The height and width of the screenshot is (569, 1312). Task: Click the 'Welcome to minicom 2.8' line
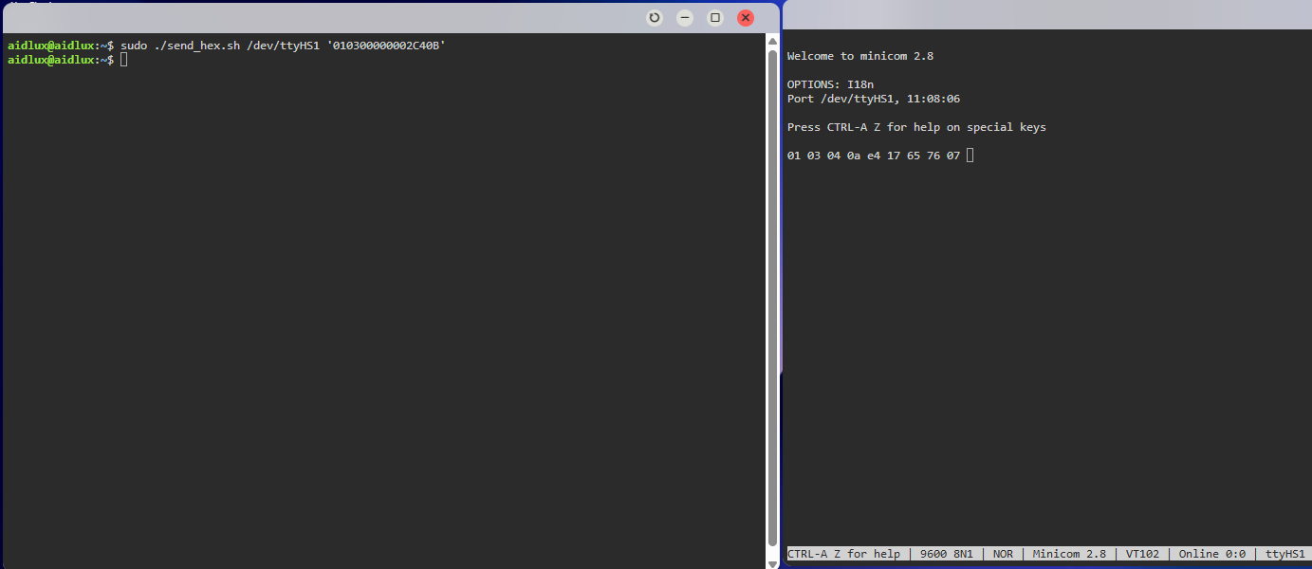click(x=859, y=56)
